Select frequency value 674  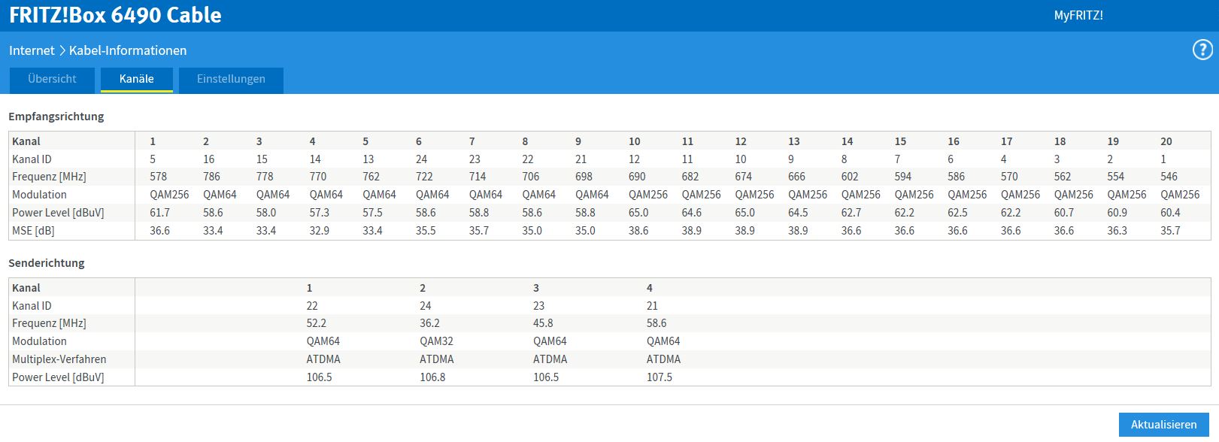click(x=744, y=177)
